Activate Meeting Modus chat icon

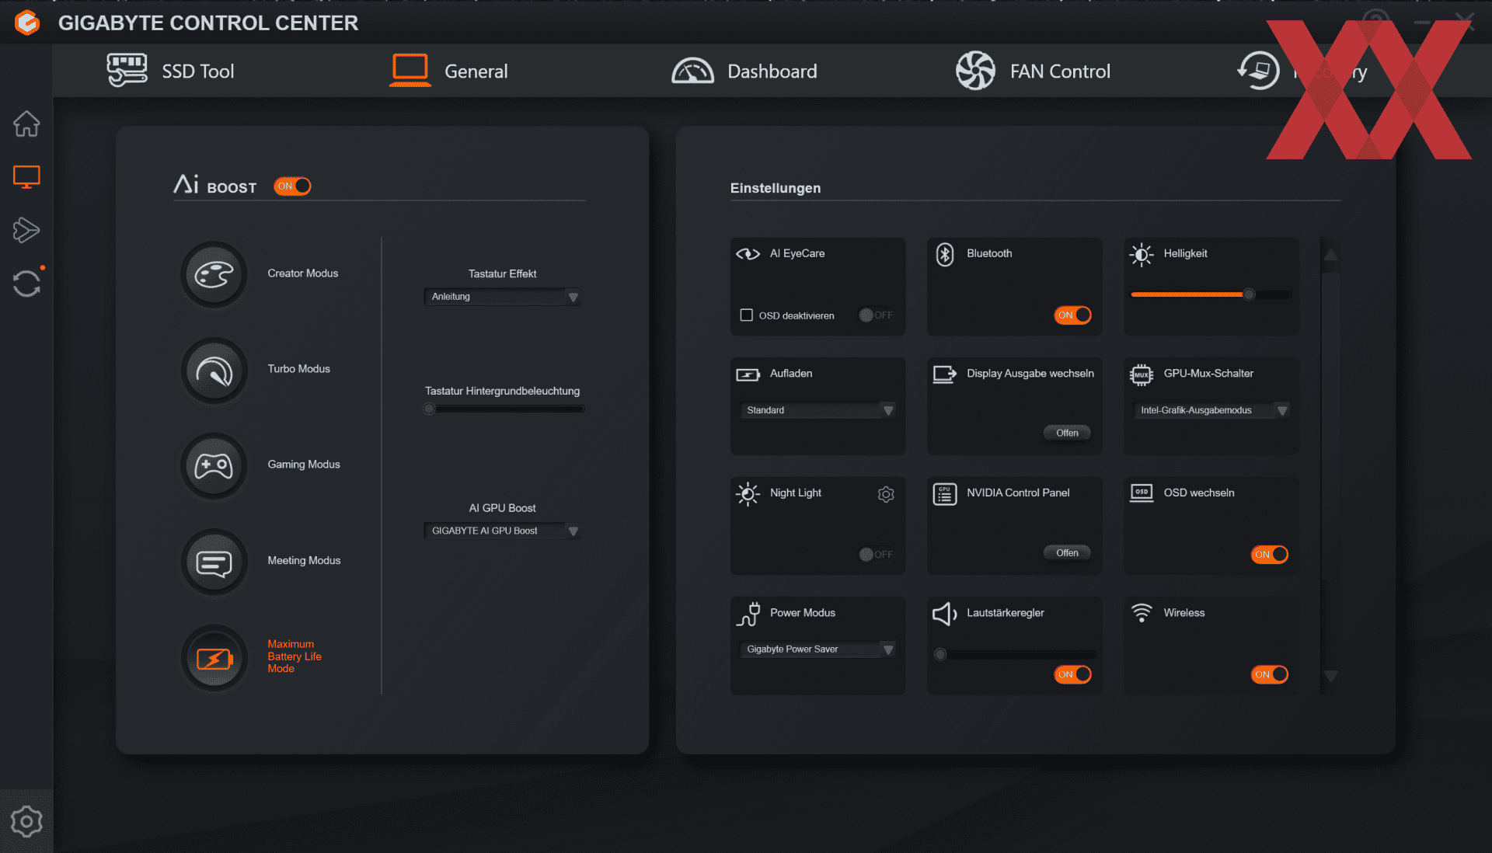pos(214,562)
